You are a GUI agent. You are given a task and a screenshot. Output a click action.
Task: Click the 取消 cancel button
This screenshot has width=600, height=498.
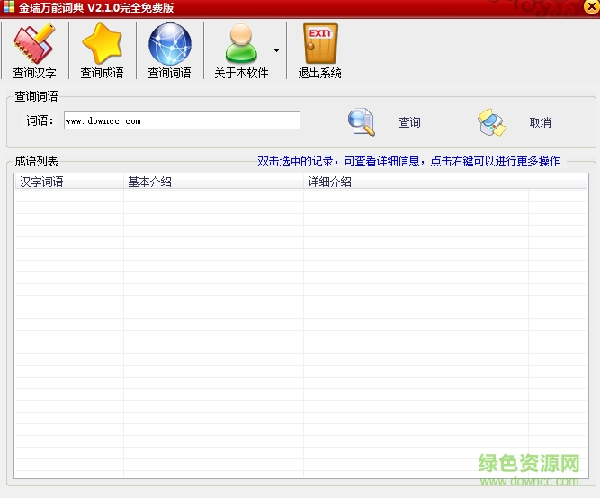coord(540,122)
